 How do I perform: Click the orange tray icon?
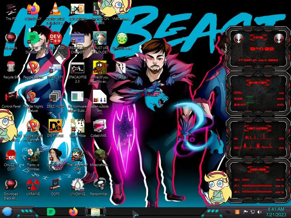click(x=237, y=212)
